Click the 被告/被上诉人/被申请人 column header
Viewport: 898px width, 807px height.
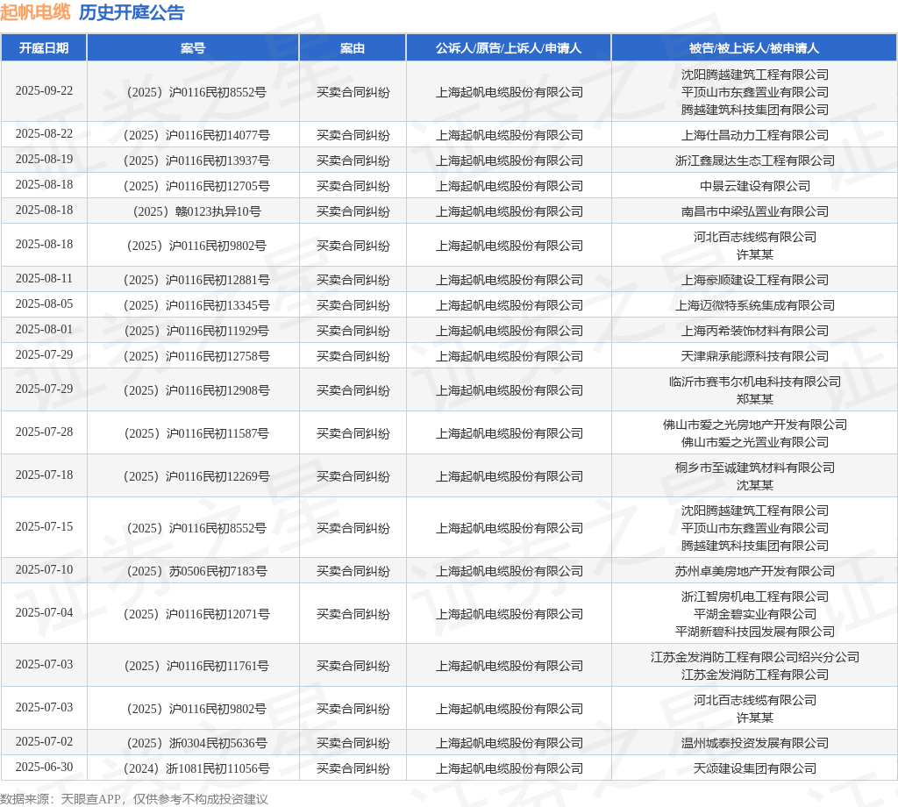click(x=754, y=47)
